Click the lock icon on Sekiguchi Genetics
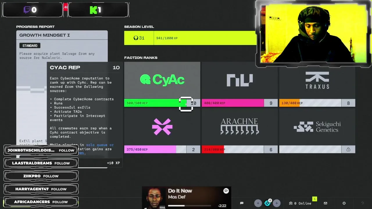 (x=348, y=149)
